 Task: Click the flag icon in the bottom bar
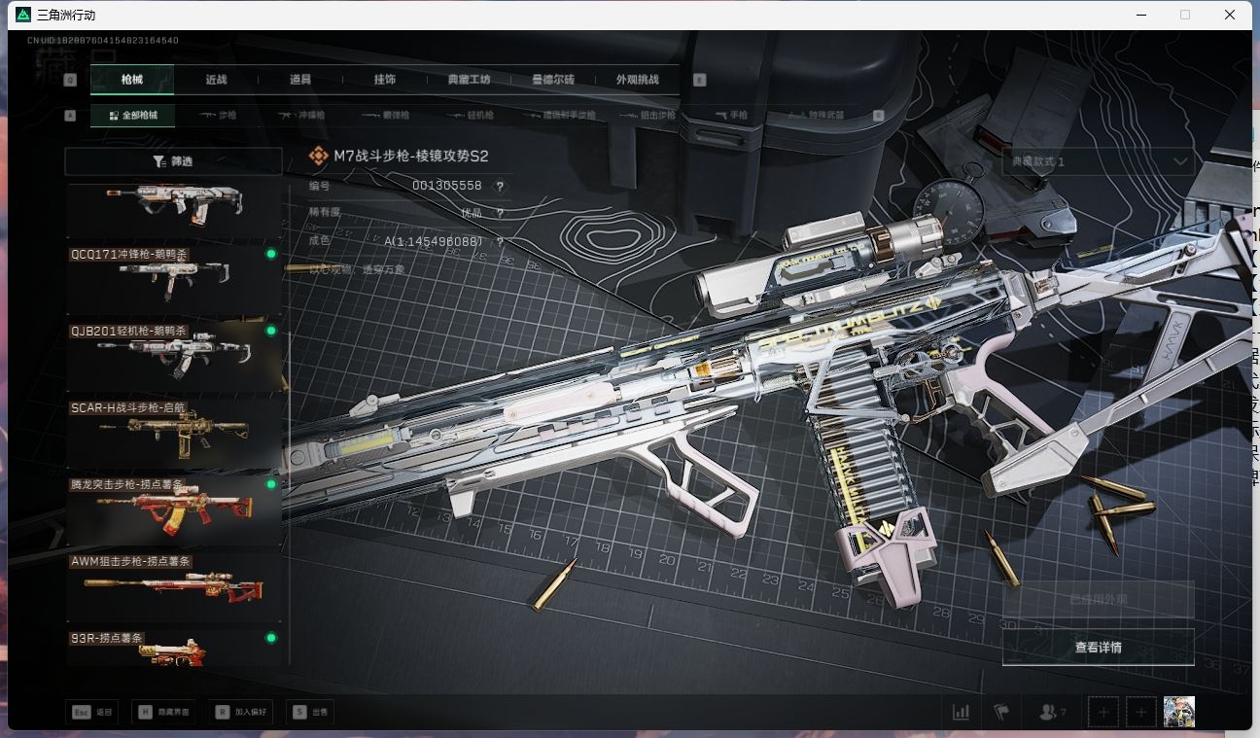point(1000,711)
